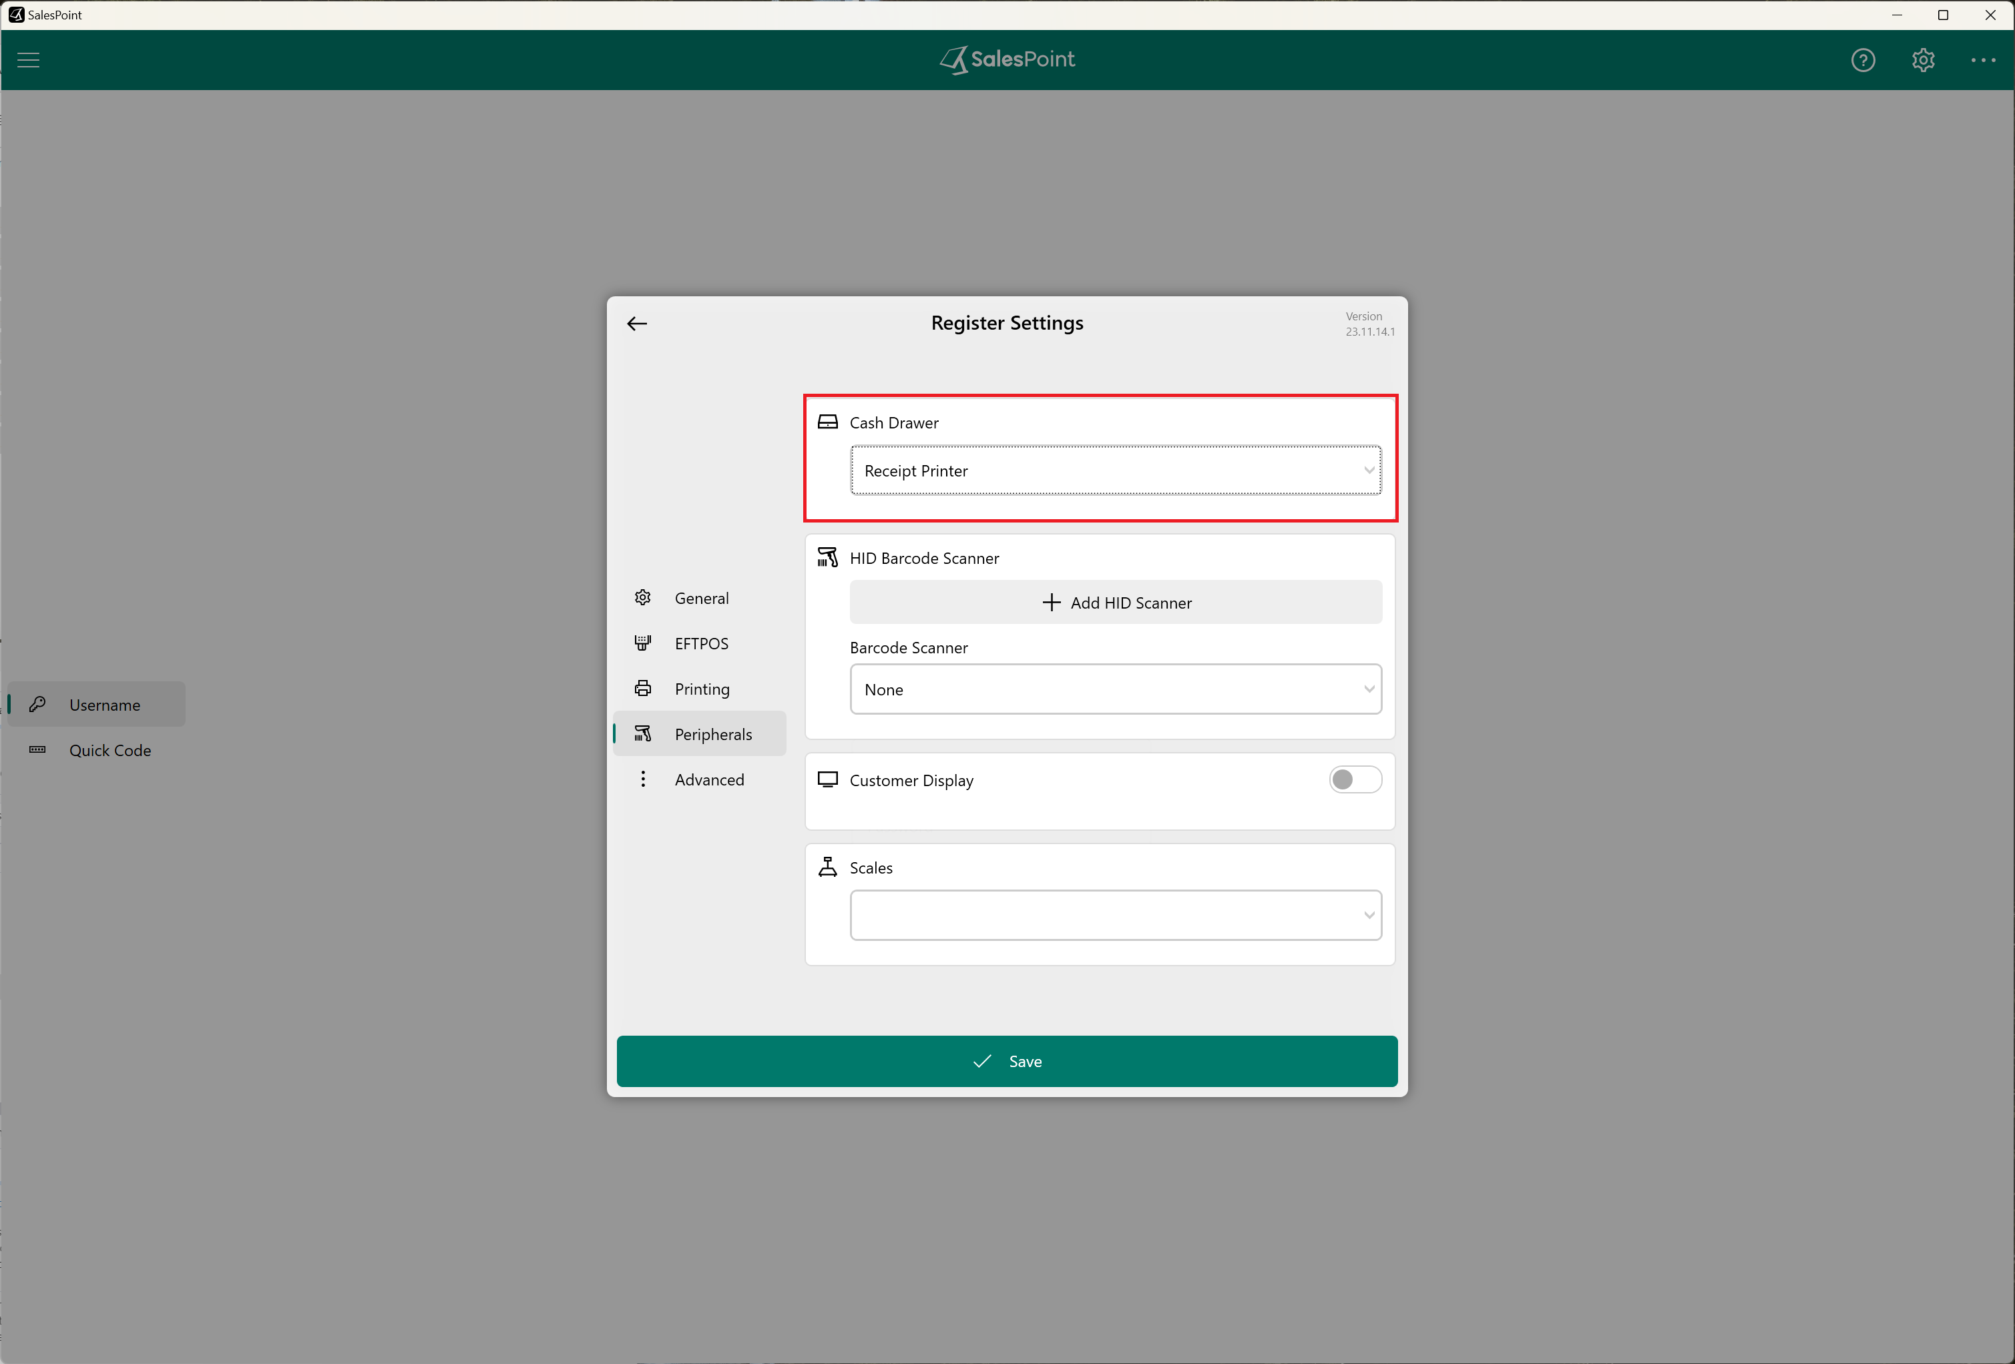Open the EFTPOS settings tab
2015x1364 pixels.
click(x=700, y=643)
